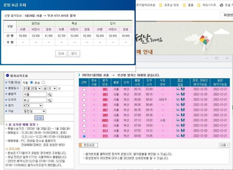
Task: Select the 환승 radio button
Action: click(x=43, y=82)
